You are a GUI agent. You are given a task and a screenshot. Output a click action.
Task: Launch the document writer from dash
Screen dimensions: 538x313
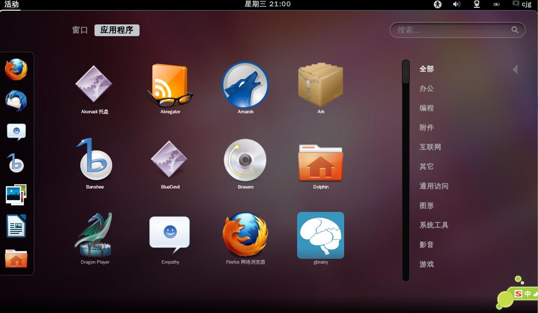click(16, 226)
